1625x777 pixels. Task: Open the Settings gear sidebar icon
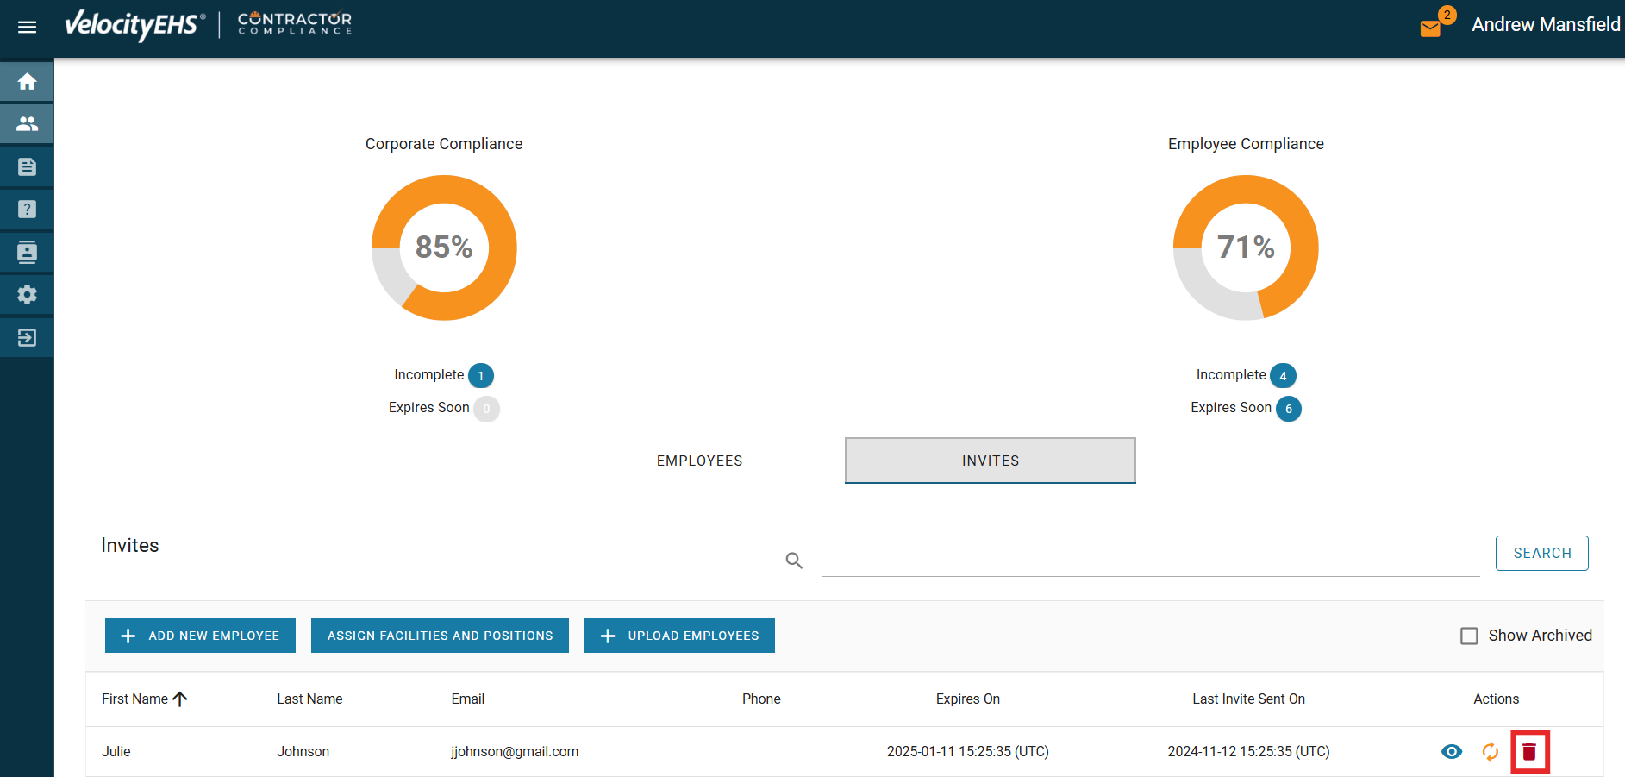coord(27,295)
